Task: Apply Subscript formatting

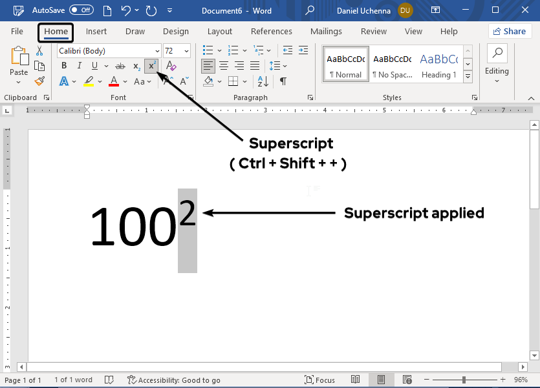Action: click(x=136, y=66)
